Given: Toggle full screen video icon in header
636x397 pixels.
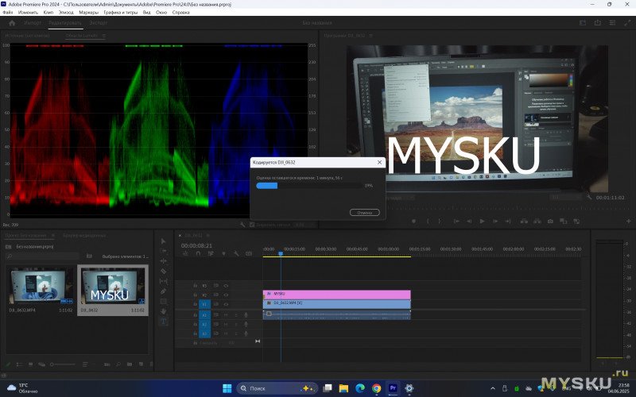Looking at the screenshot, I should point(627,23).
